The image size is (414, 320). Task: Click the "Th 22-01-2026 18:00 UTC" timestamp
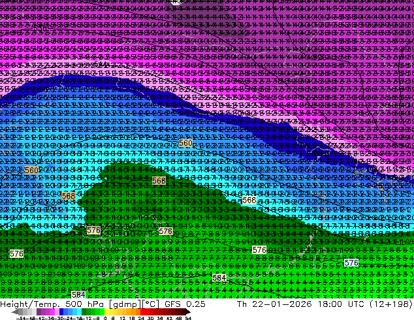(x=301, y=304)
